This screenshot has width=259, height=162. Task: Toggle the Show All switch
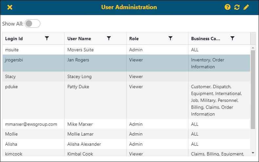tap(32, 24)
